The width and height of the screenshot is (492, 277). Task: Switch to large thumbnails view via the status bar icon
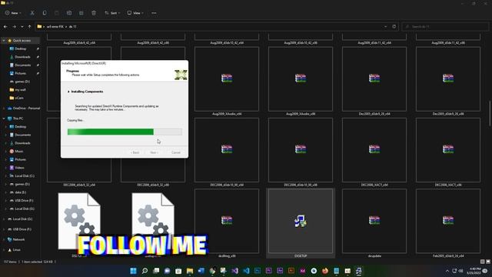[488, 262]
